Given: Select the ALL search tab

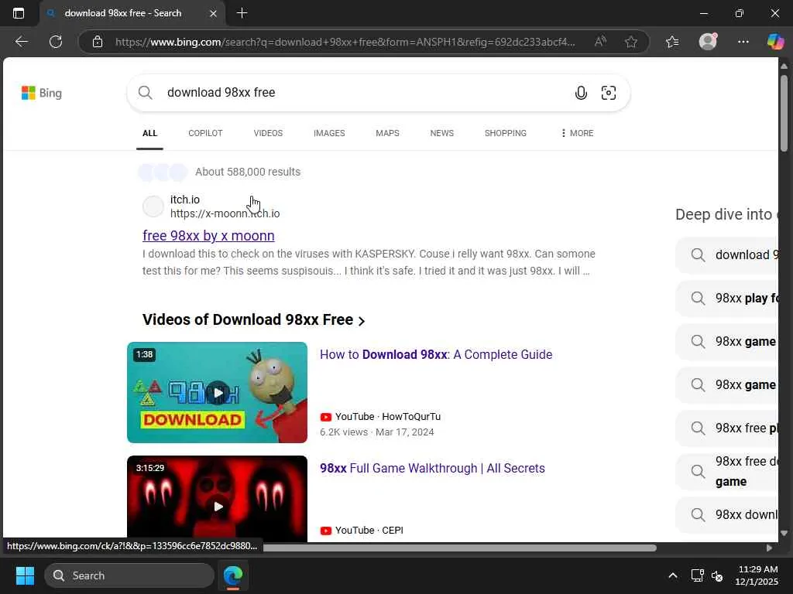Looking at the screenshot, I should click(149, 133).
